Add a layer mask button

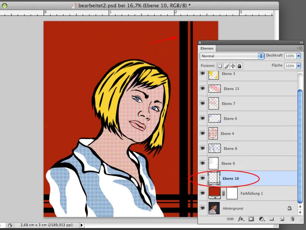(251, 219)
